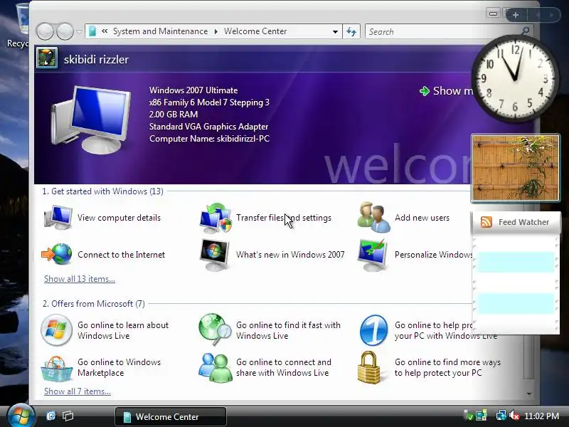Click 'Computer Name: skibidirizzl-PC' text
Viewport: 569px width, 427px height.
[209, 139]
